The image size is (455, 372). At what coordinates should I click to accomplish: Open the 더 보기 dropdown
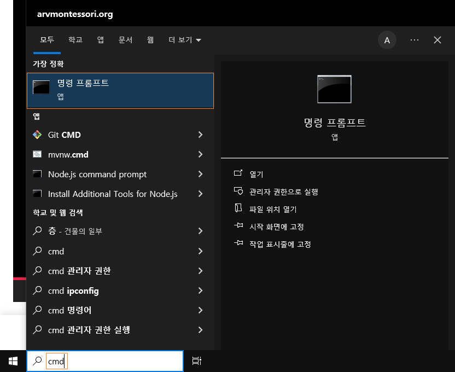coord(185,40)
